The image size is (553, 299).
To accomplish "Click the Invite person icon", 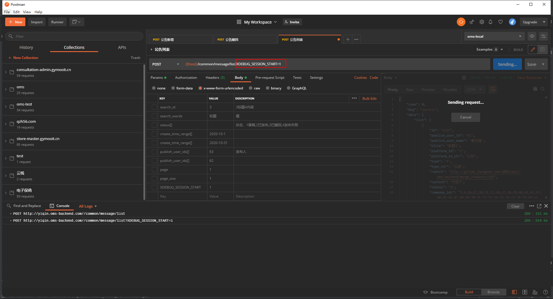I will tap(286, 22).
